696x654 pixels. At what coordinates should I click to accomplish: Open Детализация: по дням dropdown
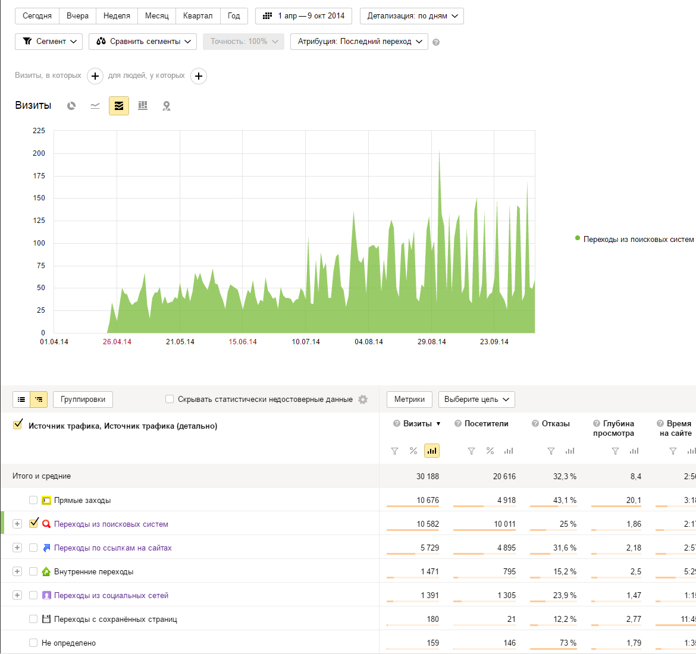pos(412,16)
